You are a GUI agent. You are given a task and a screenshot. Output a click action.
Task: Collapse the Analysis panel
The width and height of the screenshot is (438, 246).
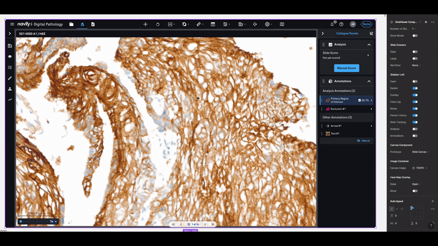click(x=369, y=45)
